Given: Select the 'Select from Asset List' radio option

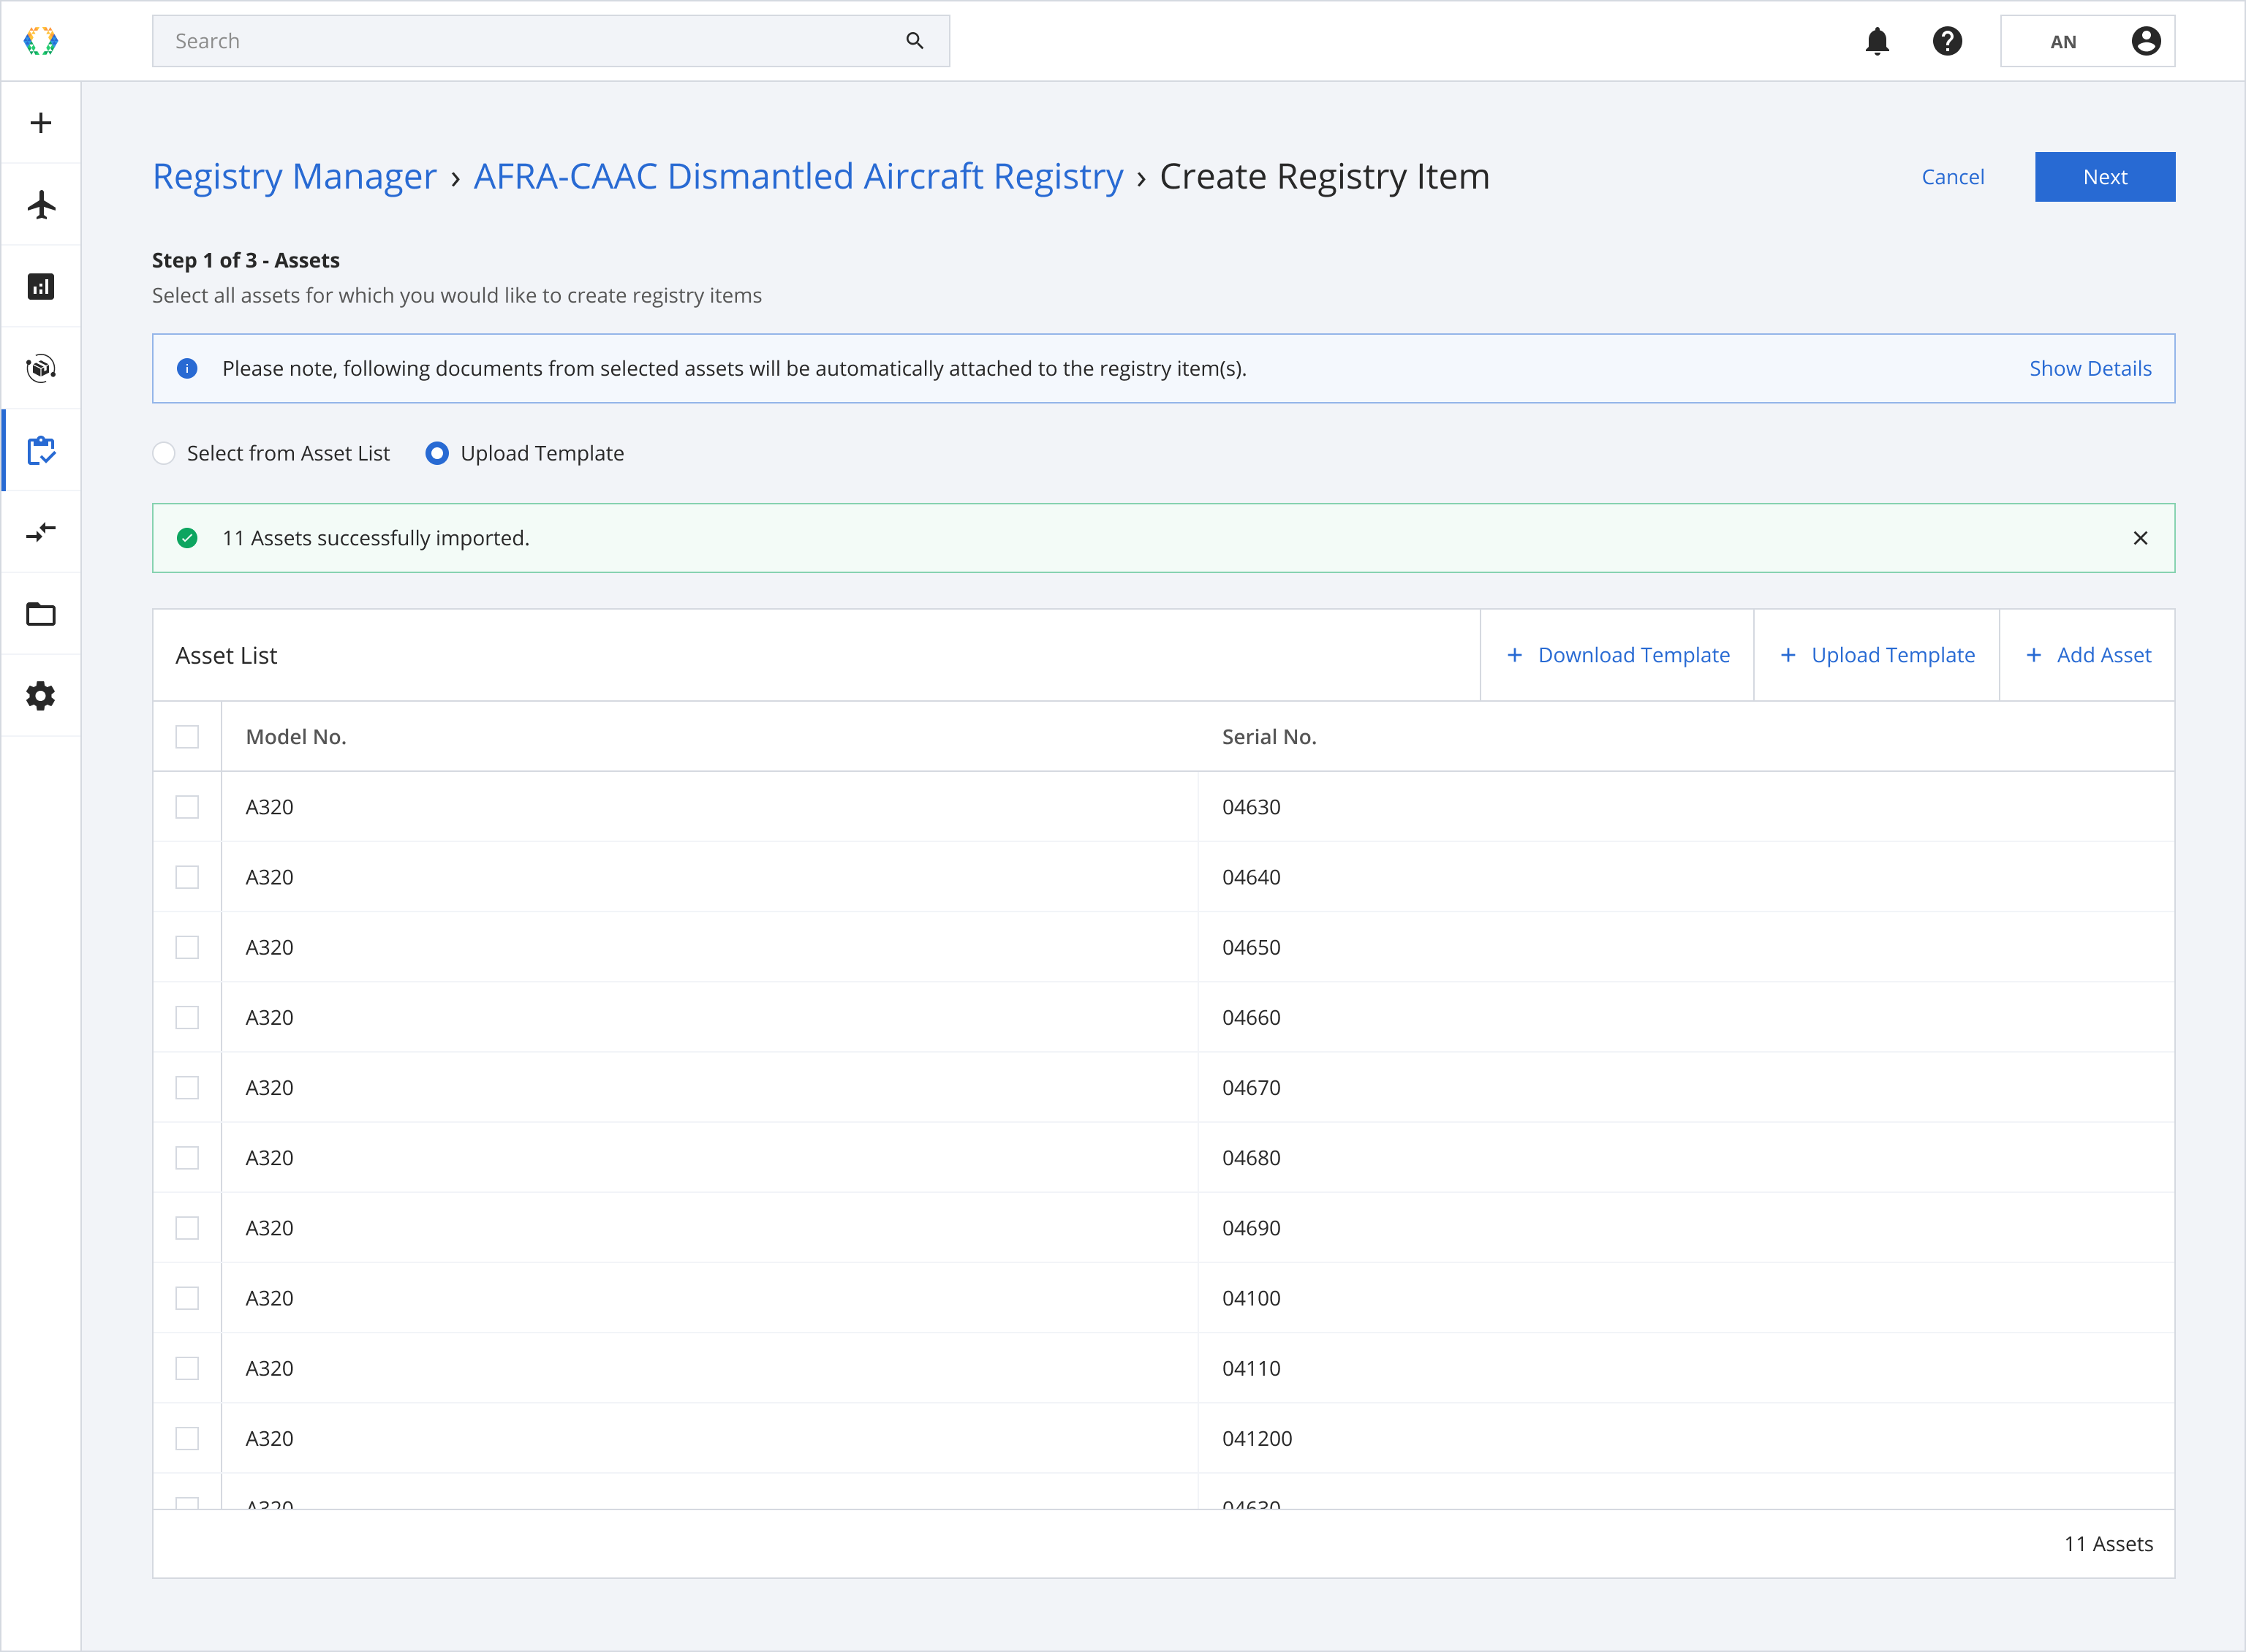Looking at the screenshot, I should pyautogui.click(x=164, y=453).
